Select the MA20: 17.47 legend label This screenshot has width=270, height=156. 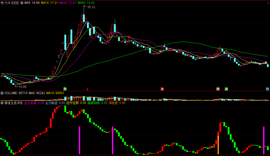point(68,3)
